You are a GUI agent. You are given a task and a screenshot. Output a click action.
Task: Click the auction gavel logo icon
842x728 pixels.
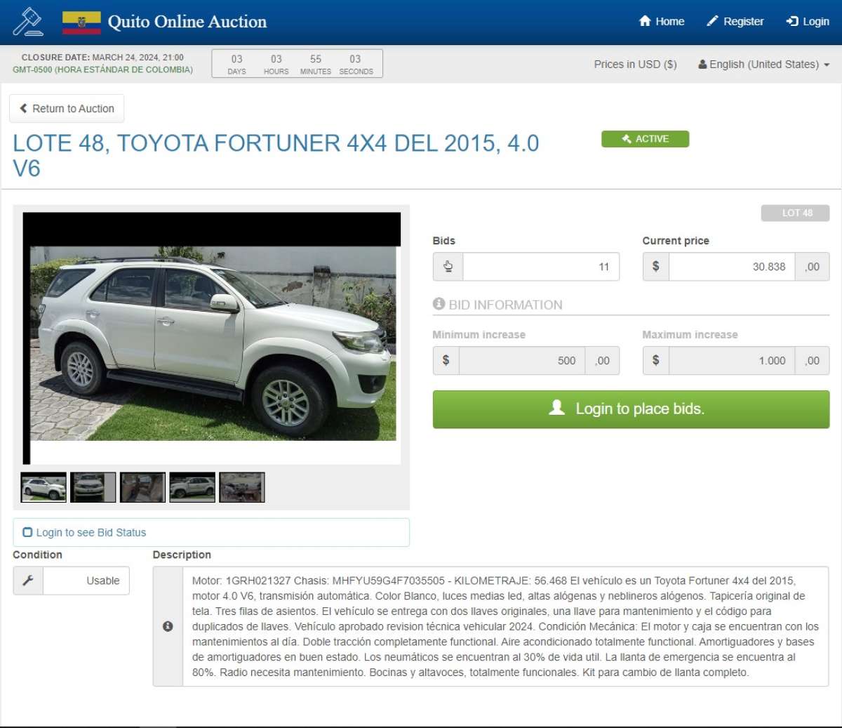[28, 22]
